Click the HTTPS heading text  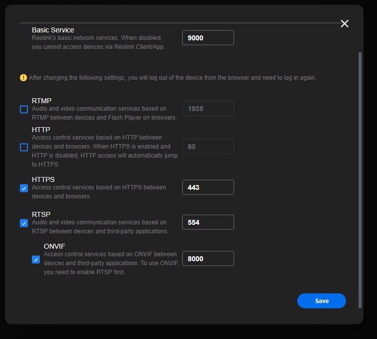pyautogui.click(x=43, y=179)
